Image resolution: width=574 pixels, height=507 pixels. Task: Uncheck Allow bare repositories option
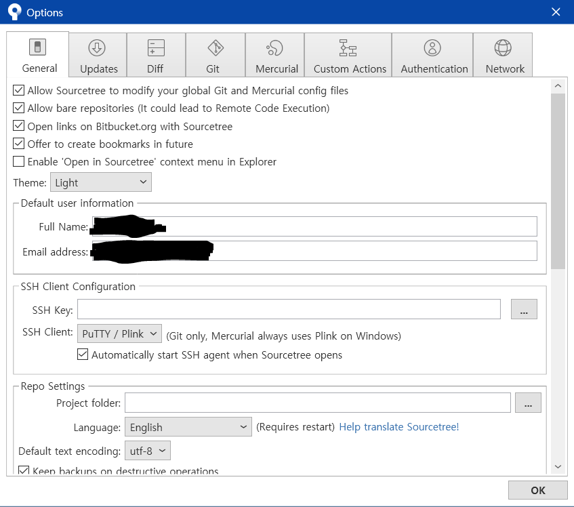[x=19, y=108]
